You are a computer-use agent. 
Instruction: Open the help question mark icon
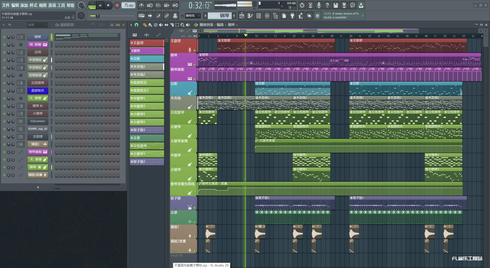[327, 5]
